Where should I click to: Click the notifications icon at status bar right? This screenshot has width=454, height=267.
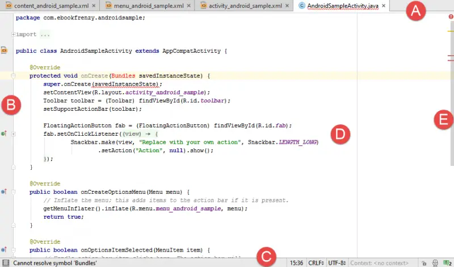447,263
